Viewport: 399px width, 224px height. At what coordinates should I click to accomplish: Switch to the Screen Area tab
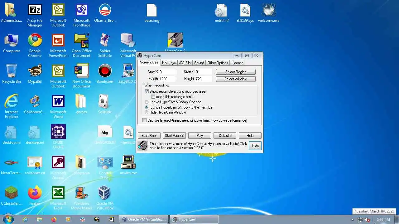click(x=149, y=62)
